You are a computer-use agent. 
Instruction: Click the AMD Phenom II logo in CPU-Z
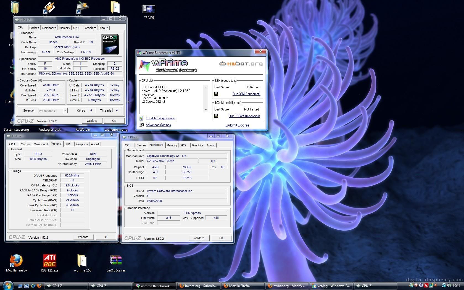pos(110,44)
